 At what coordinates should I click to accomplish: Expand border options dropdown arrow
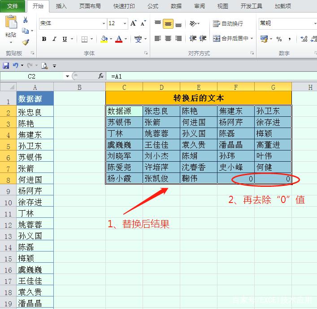91,39
